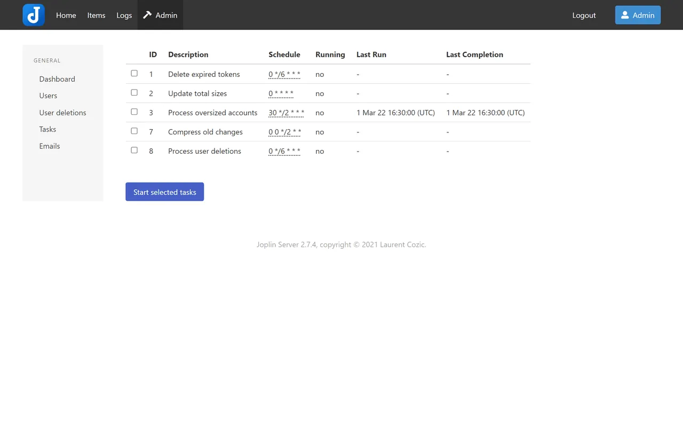Go to Items in navbar
Viewport: 683px width, 427px height.
point(96,15)
